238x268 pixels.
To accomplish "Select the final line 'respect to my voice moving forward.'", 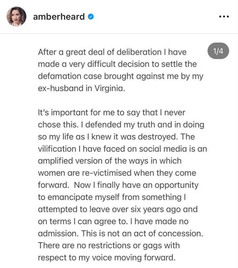I will (x=107, y=258).
